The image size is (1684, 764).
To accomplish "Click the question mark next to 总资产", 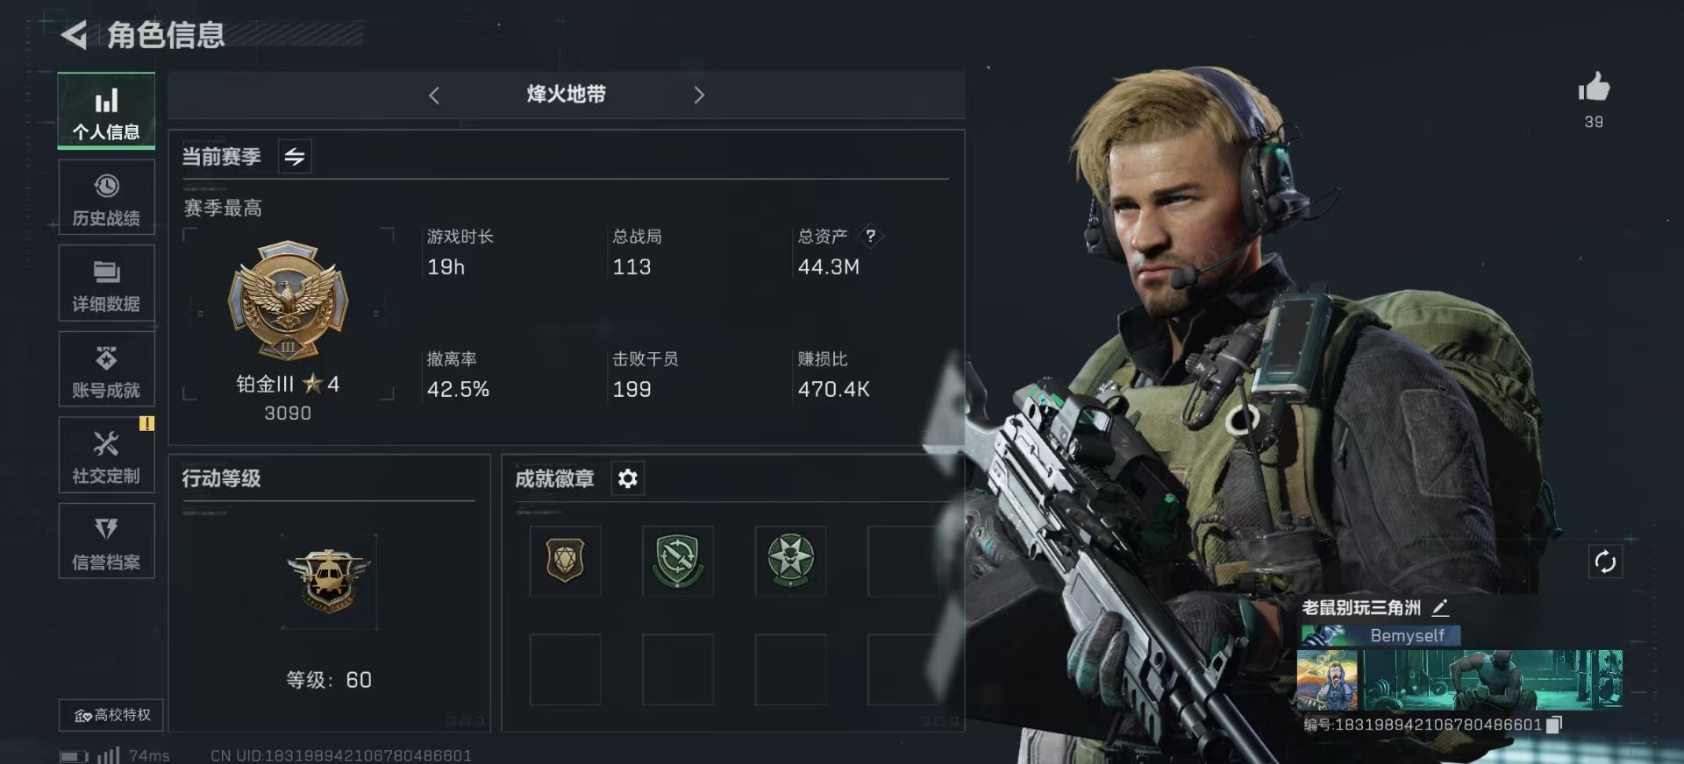I will (x=870, y=236).
